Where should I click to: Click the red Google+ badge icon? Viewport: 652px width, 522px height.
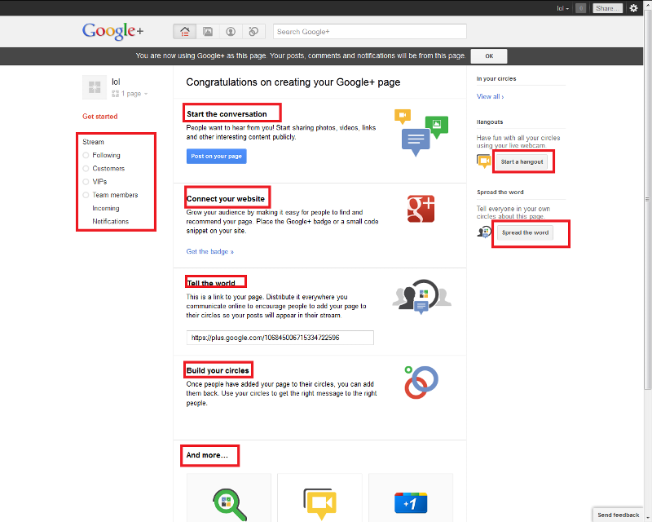pos(421,209)
